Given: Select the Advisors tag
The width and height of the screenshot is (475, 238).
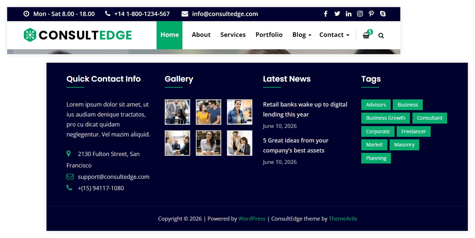Looking at the screenshot, I should (x=376, y=105).
